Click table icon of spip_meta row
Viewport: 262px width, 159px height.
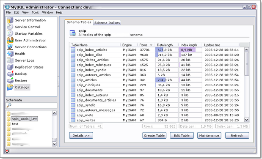tap(73, 115)
